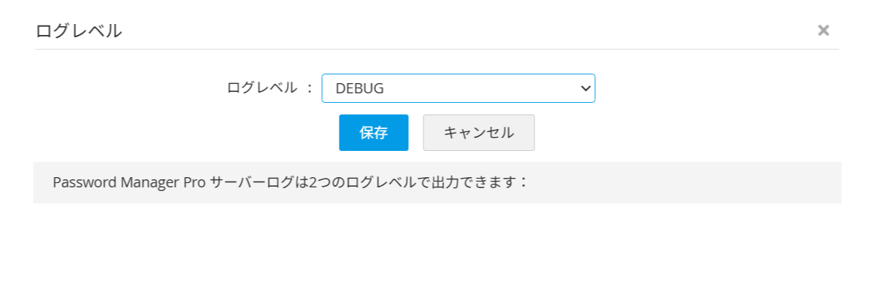Click the キャンセル button
874x296 pixels.
[478, 133]
